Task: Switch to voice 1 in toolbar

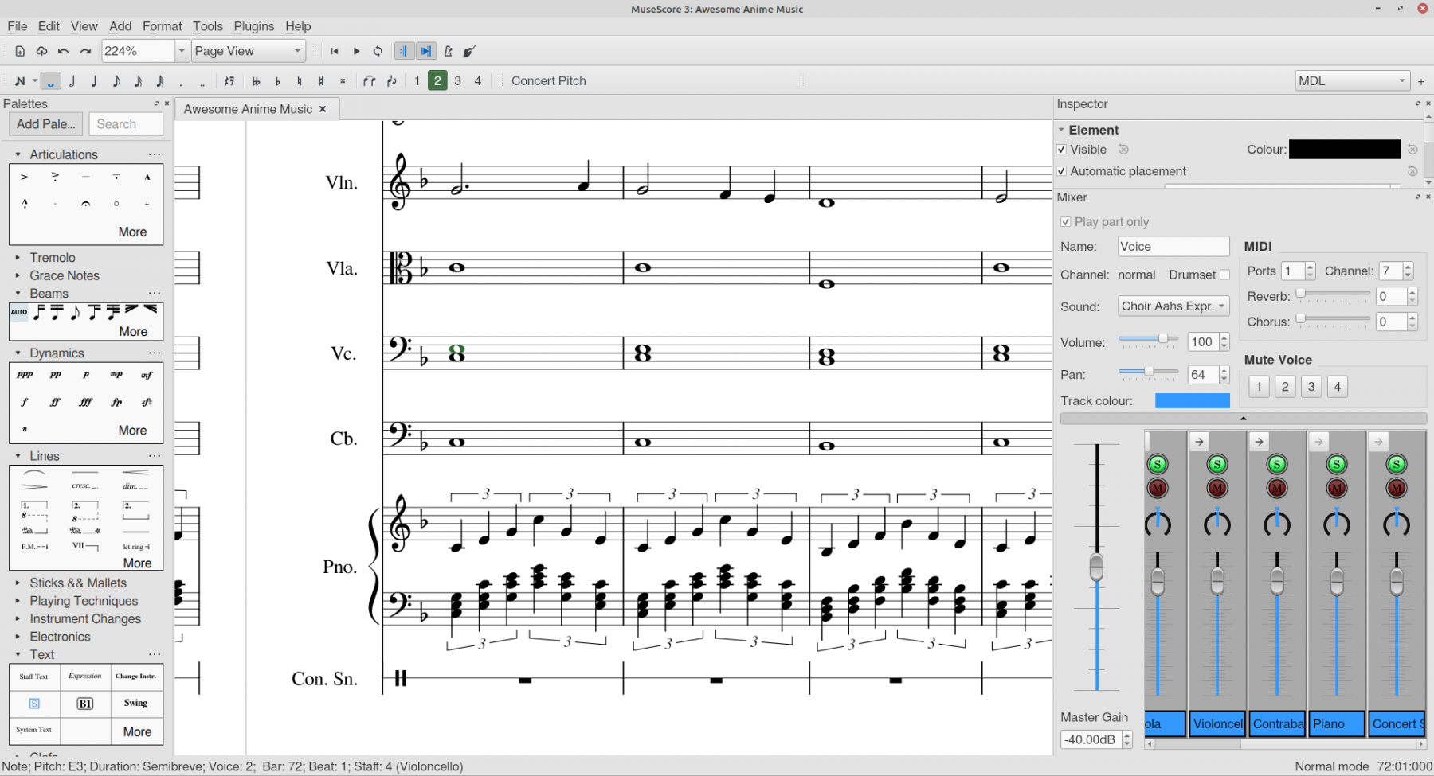Action: click(x=417, y=81)
